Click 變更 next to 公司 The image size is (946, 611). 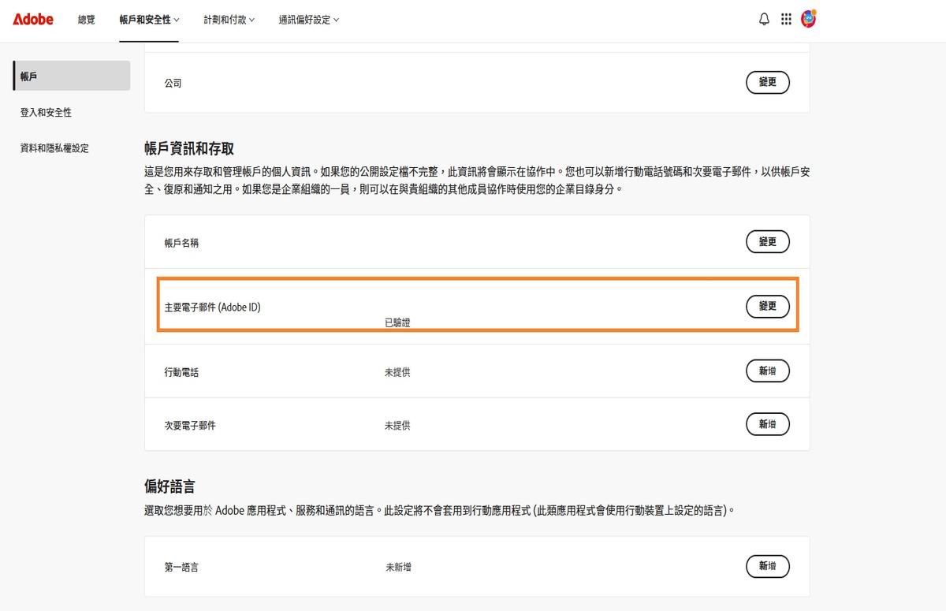tap(766, 82)
